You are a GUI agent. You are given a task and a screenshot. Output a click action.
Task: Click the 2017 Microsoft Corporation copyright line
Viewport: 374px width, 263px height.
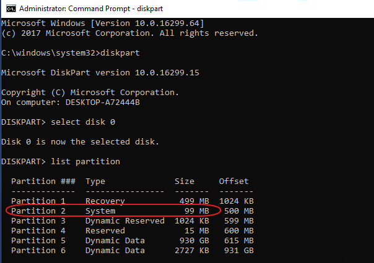(129, 33)
